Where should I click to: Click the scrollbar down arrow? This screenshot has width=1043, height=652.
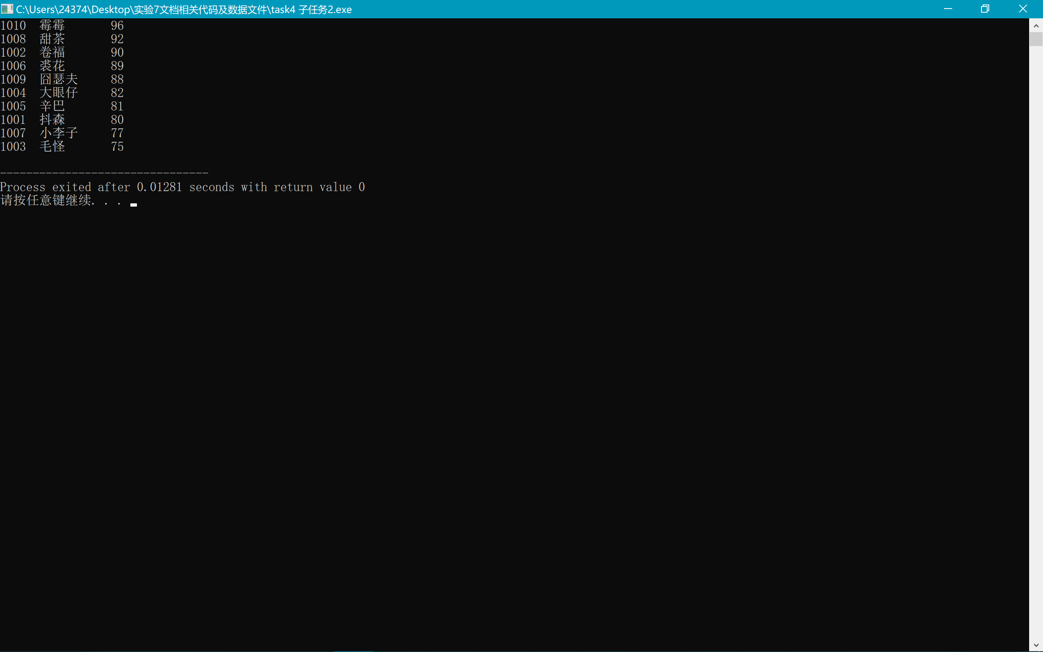coord(1036,645)
